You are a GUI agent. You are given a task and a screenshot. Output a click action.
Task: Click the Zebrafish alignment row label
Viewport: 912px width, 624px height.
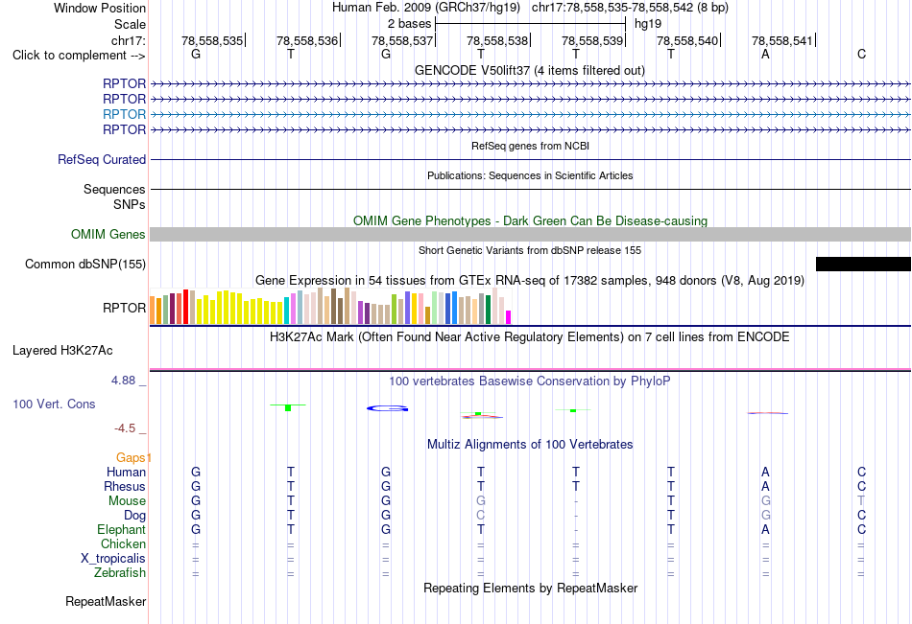120,573
